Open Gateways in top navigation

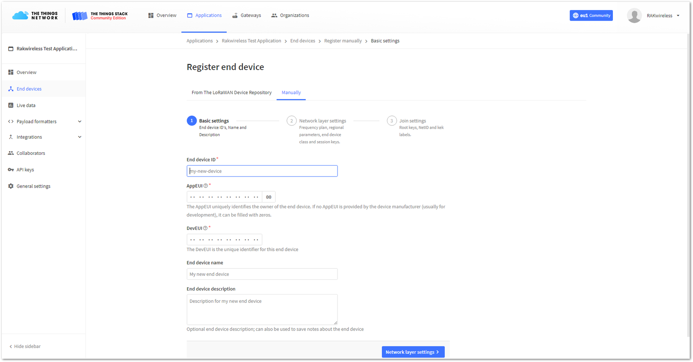click(x=247, y=16)
